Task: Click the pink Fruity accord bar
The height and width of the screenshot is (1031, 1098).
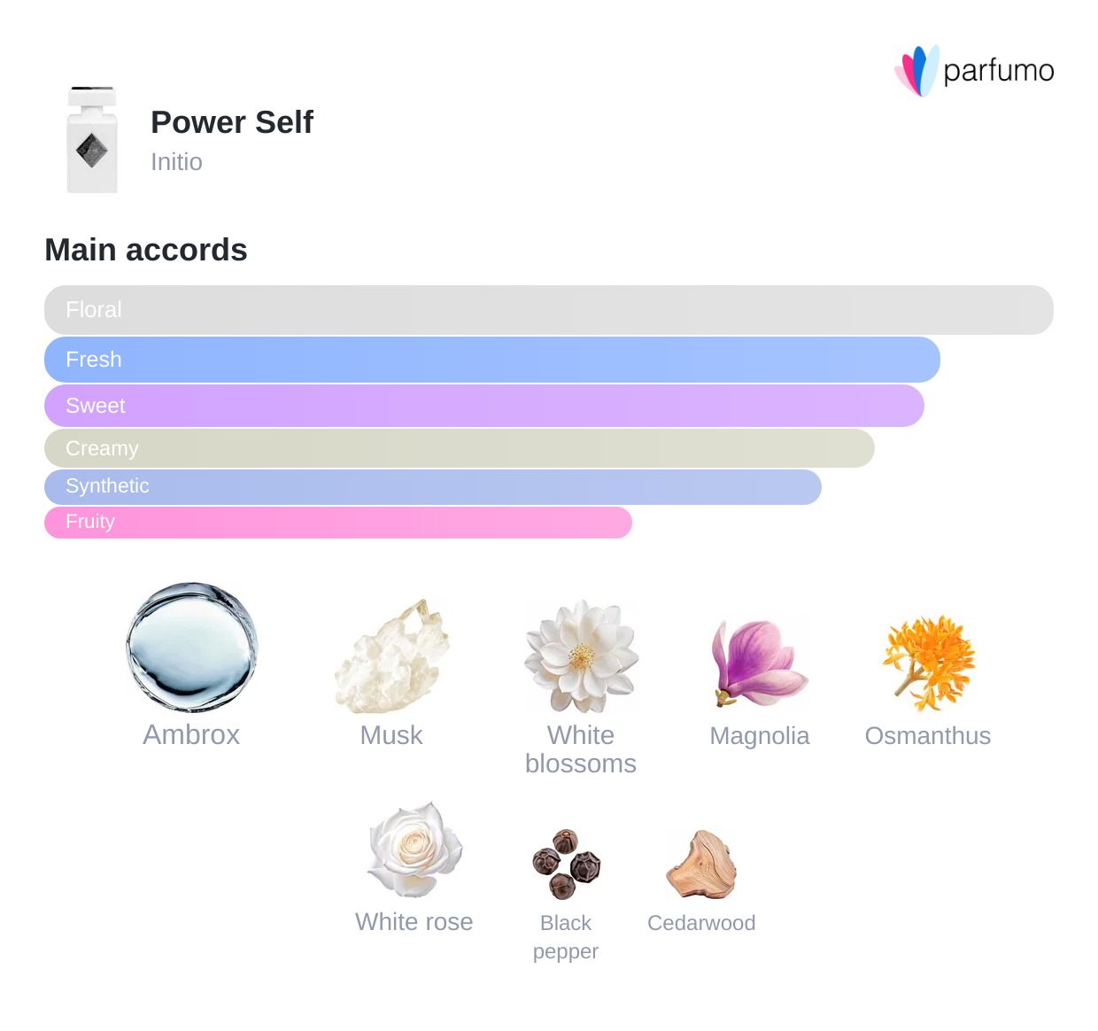Action: click(x=338, y=522)
